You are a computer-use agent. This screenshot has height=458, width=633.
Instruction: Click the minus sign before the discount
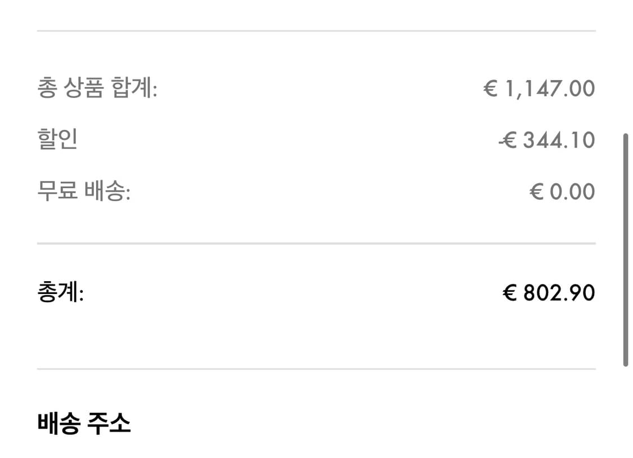[501, 141]
